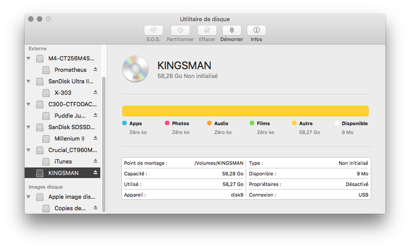Click the Millenium II volume icon
The width and height of the screenshot is (410, 249).
(x=46, y=139)
